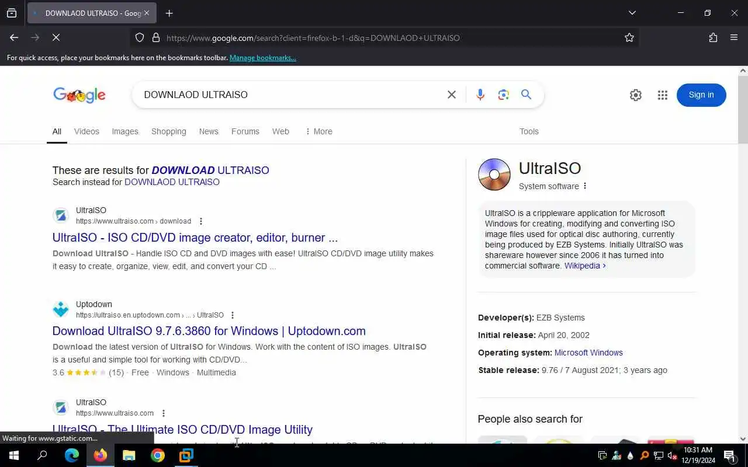The height and width of the screenshot is (467, 748).
Task: Open UltraISO disc thumbnail in knowledge panel
Action: 494,175
